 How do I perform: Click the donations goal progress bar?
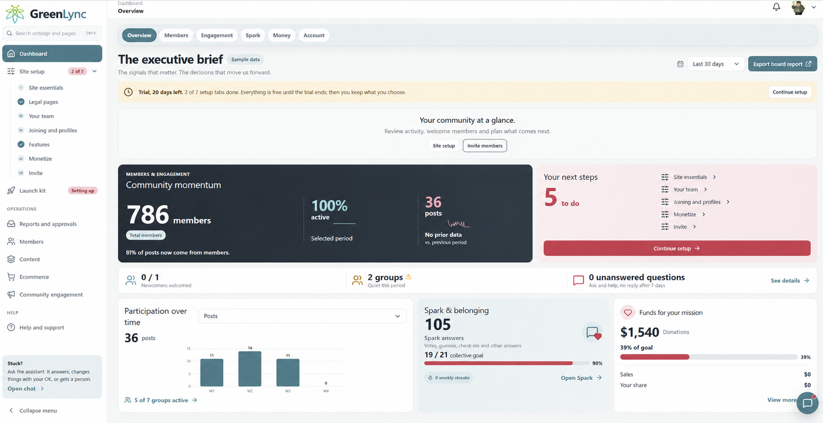(709, 357)
